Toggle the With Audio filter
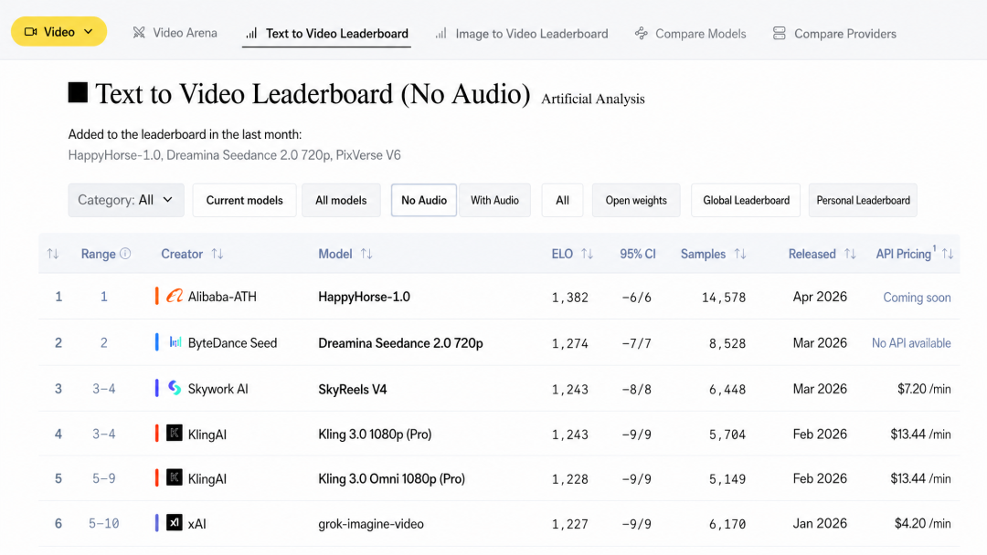The width and height of the screenshot is (987, 555). (x=494, y=200)
